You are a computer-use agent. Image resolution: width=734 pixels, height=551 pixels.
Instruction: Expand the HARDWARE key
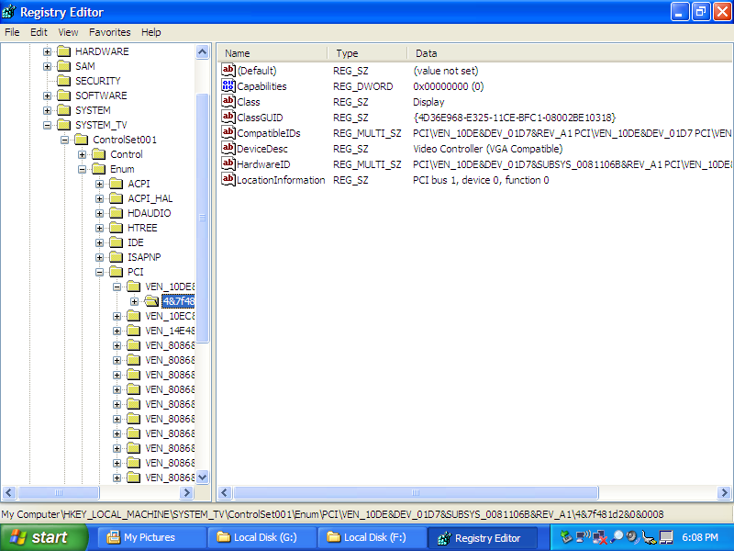[x=48, y=51]
